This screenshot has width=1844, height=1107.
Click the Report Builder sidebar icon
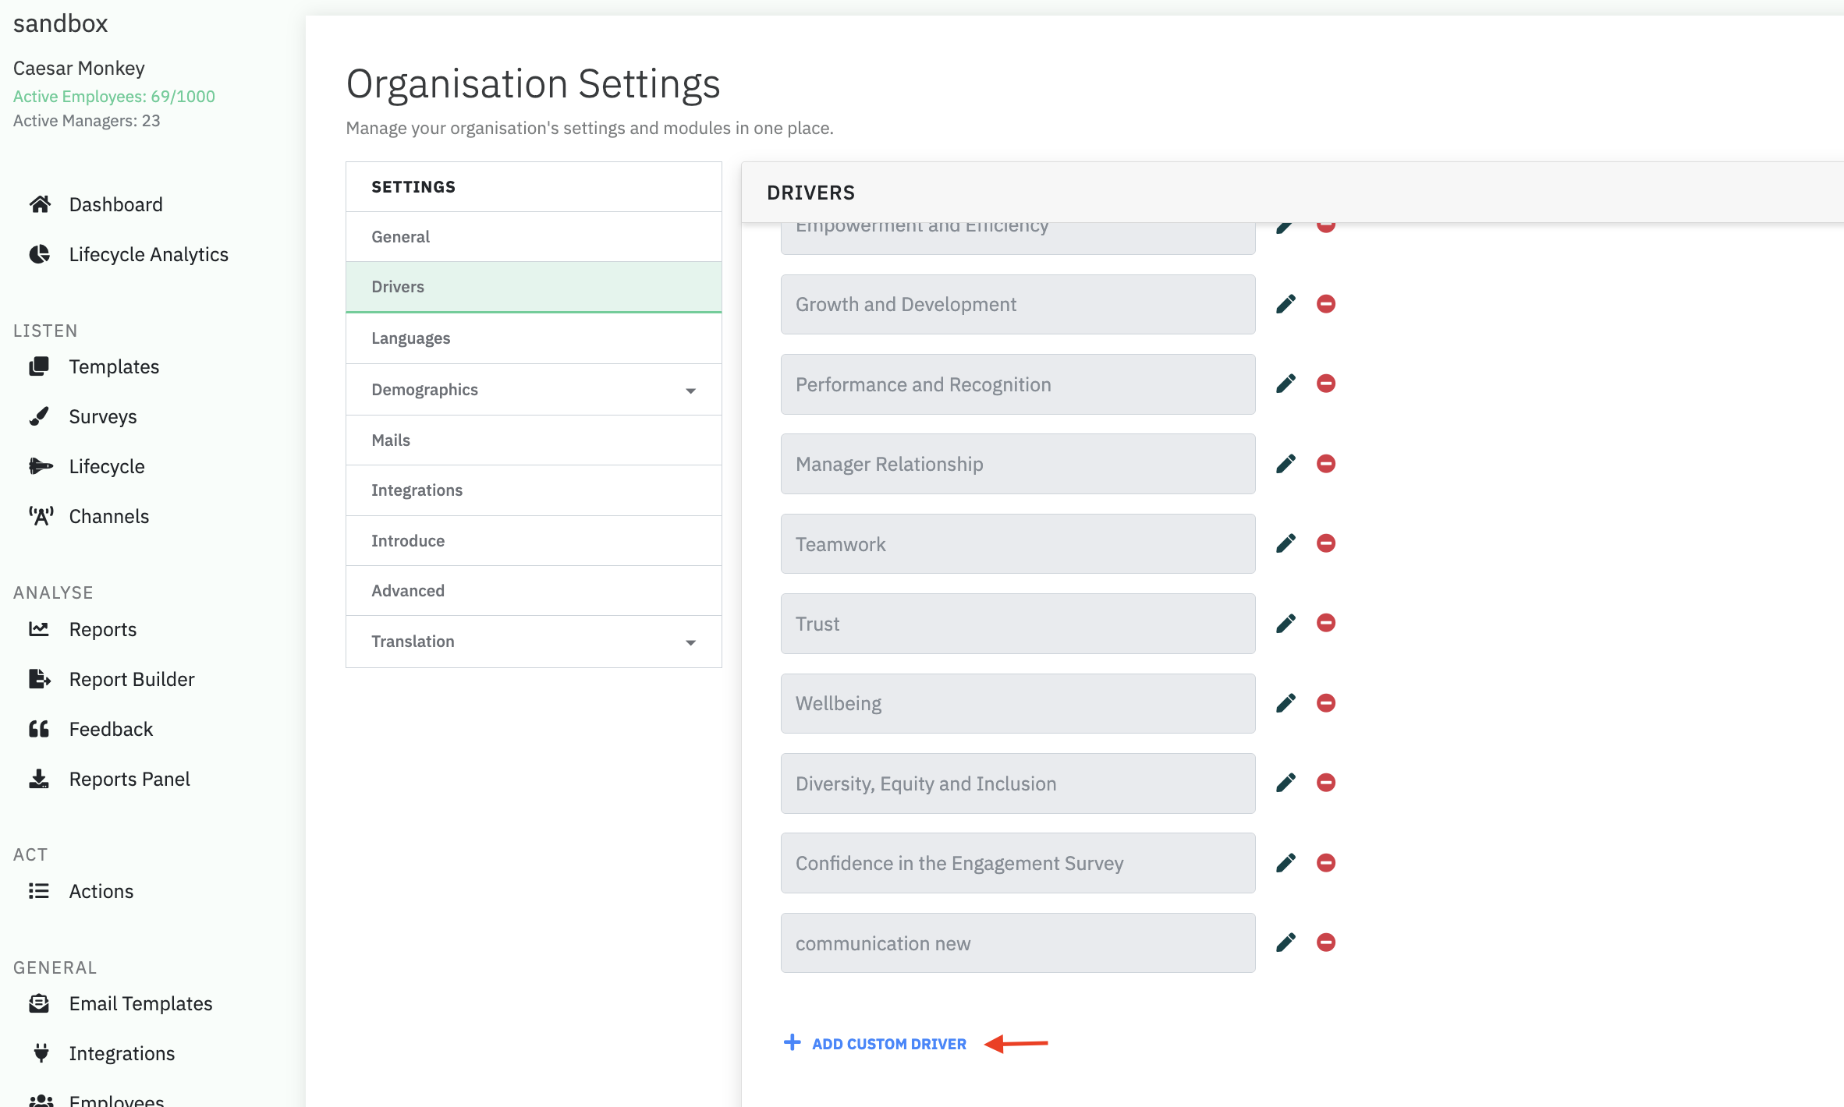coord(40,679)
